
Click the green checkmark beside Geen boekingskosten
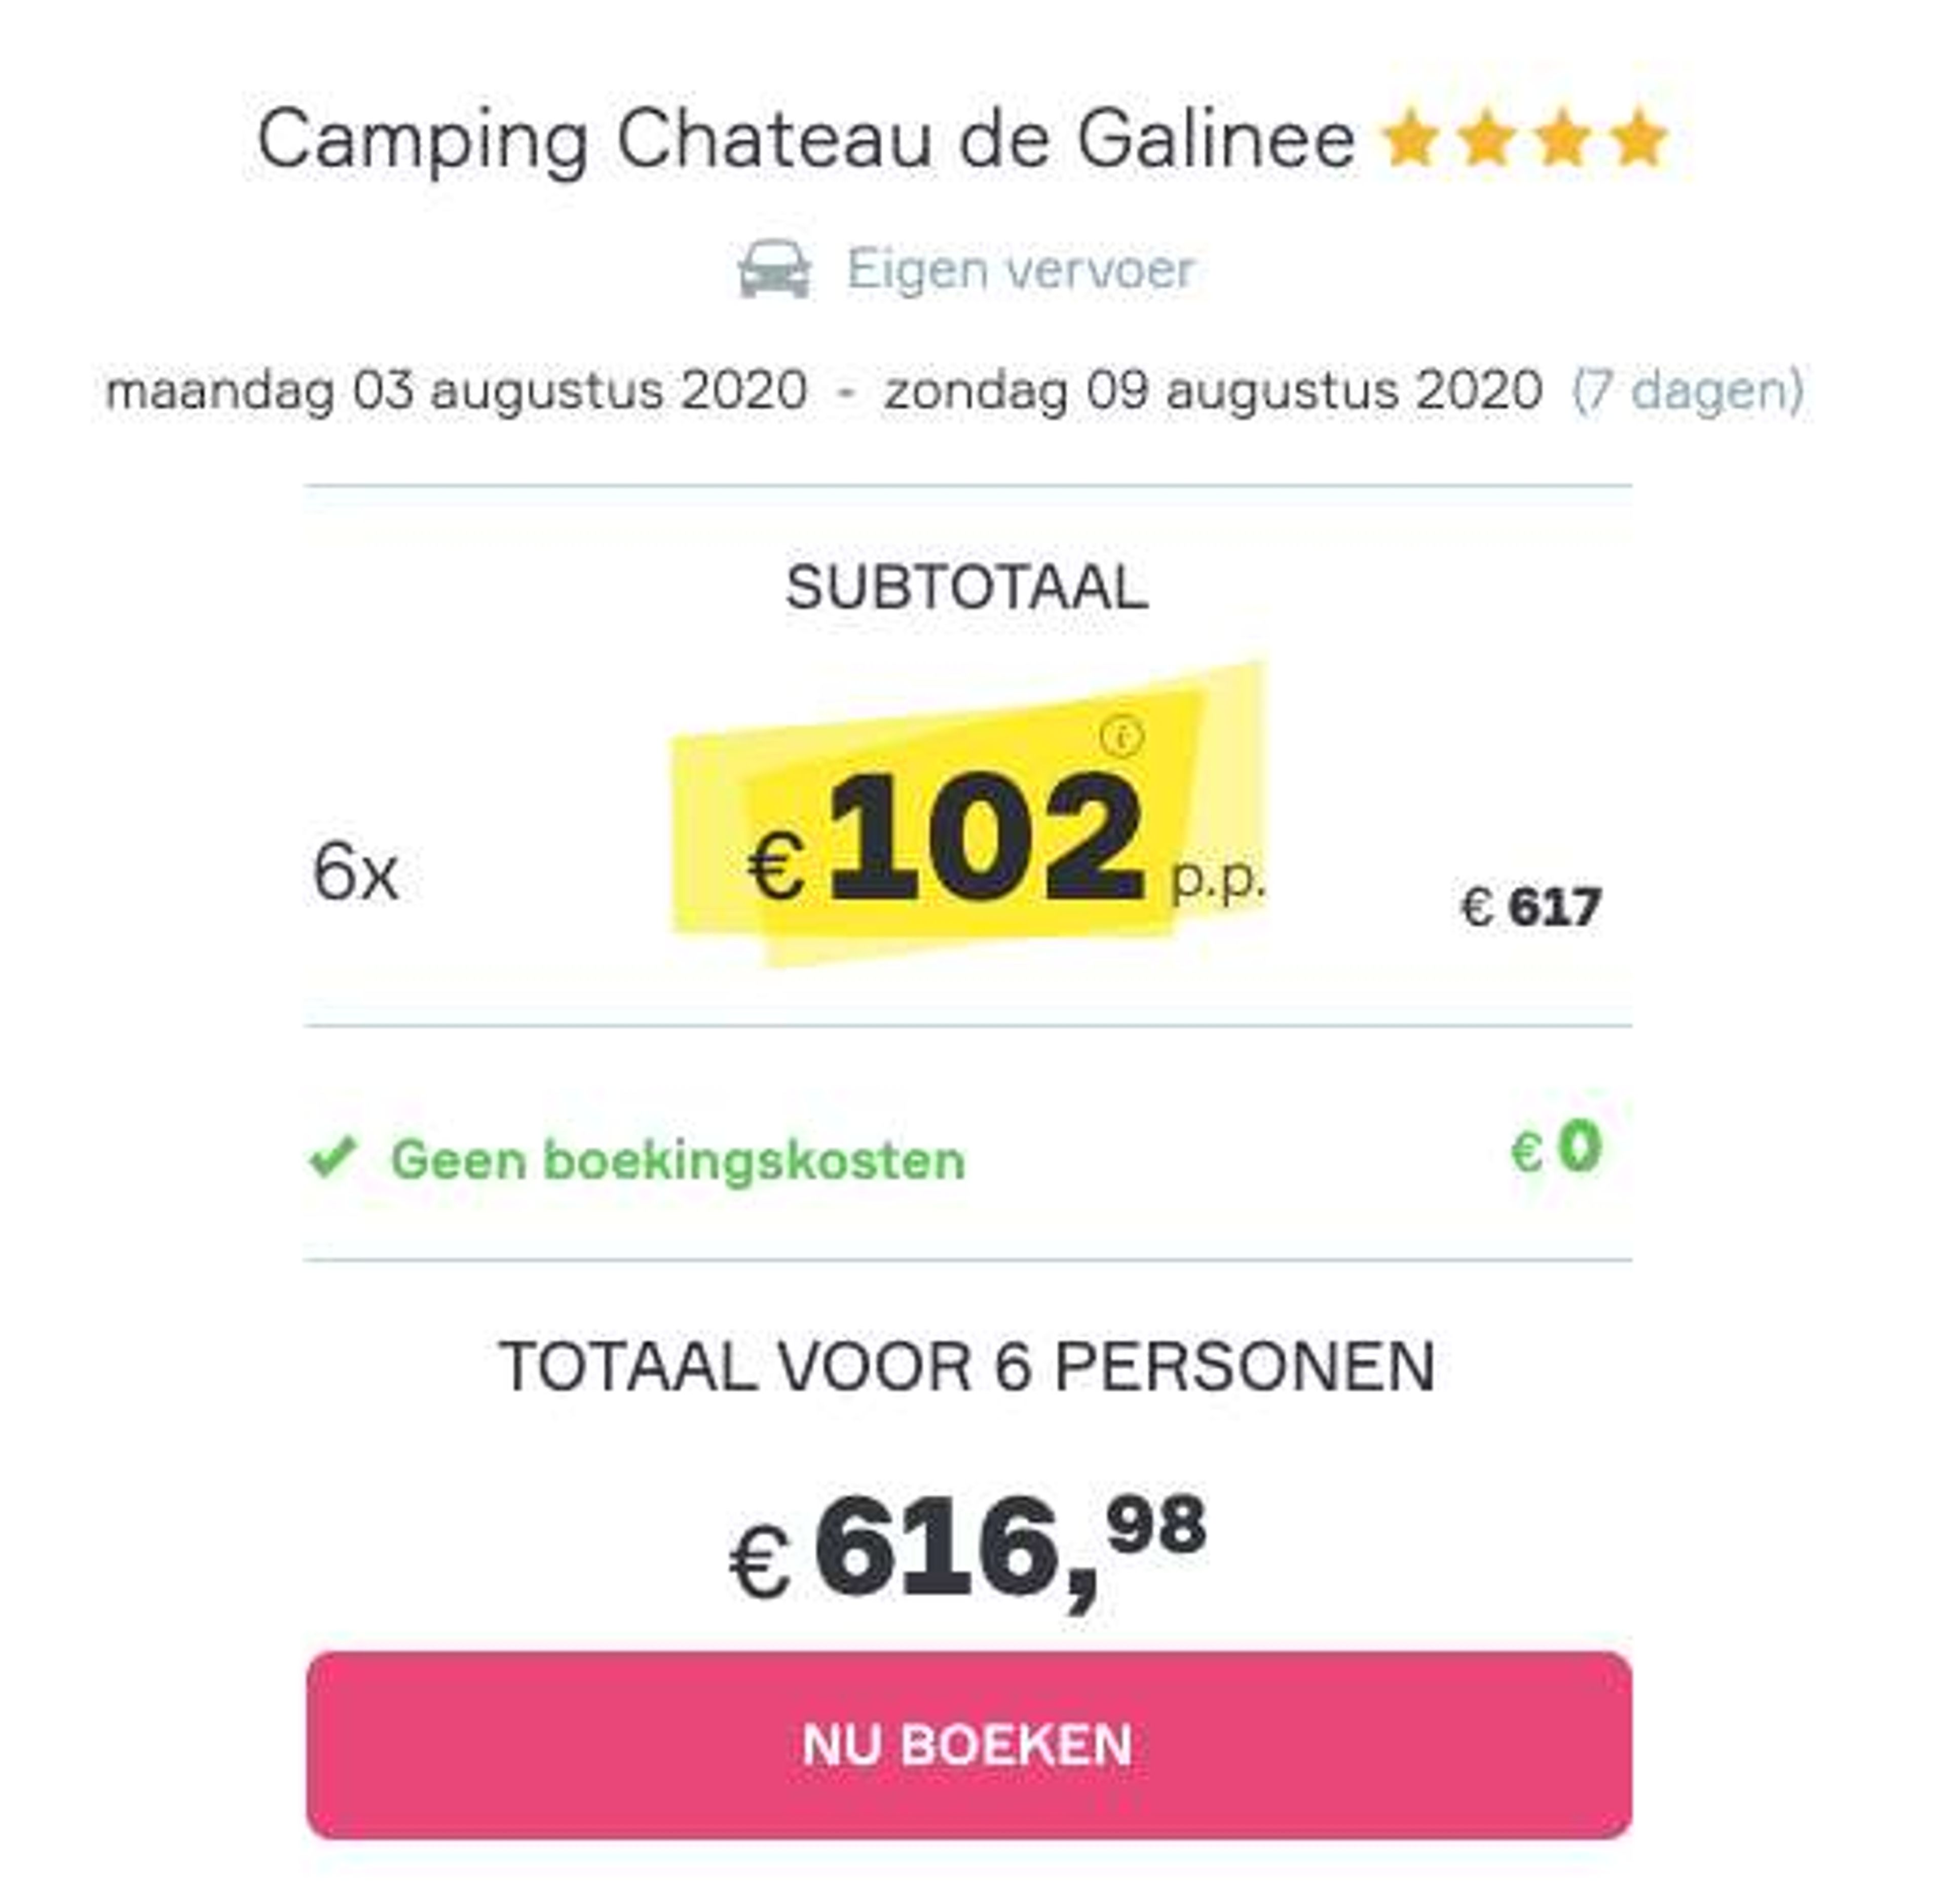[333, 1158]
